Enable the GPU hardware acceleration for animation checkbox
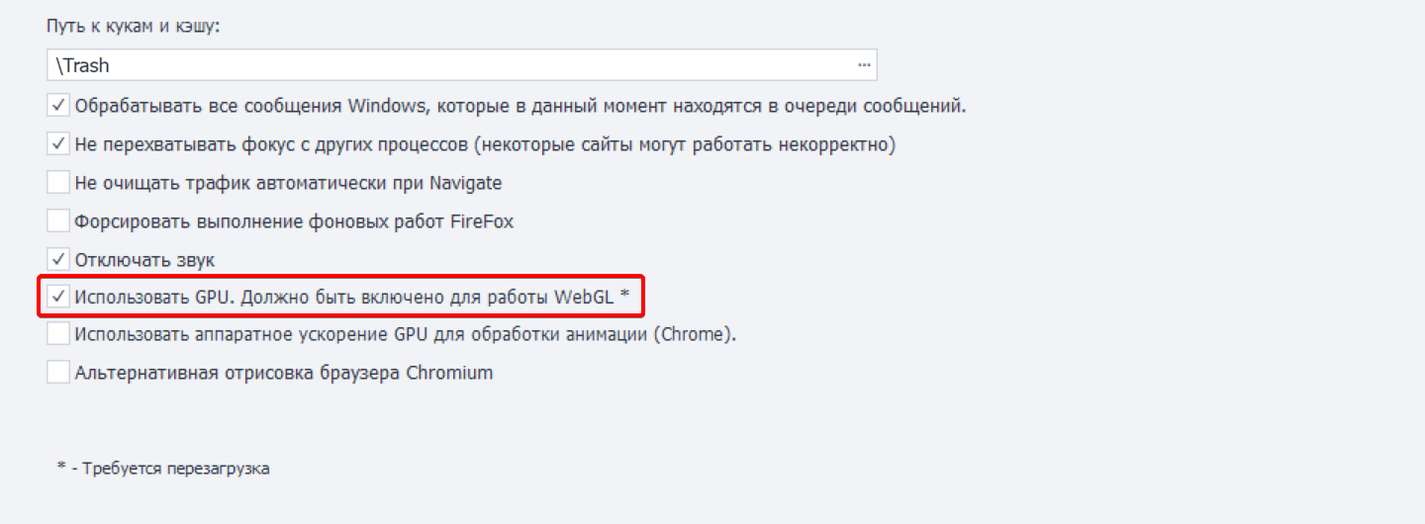1425x524 pixels. pyautogui.click(x=58, y=334)
